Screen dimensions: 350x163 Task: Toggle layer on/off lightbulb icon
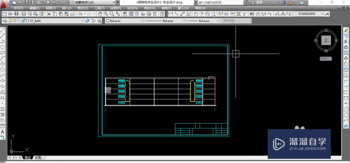click(x=10, y=21)
